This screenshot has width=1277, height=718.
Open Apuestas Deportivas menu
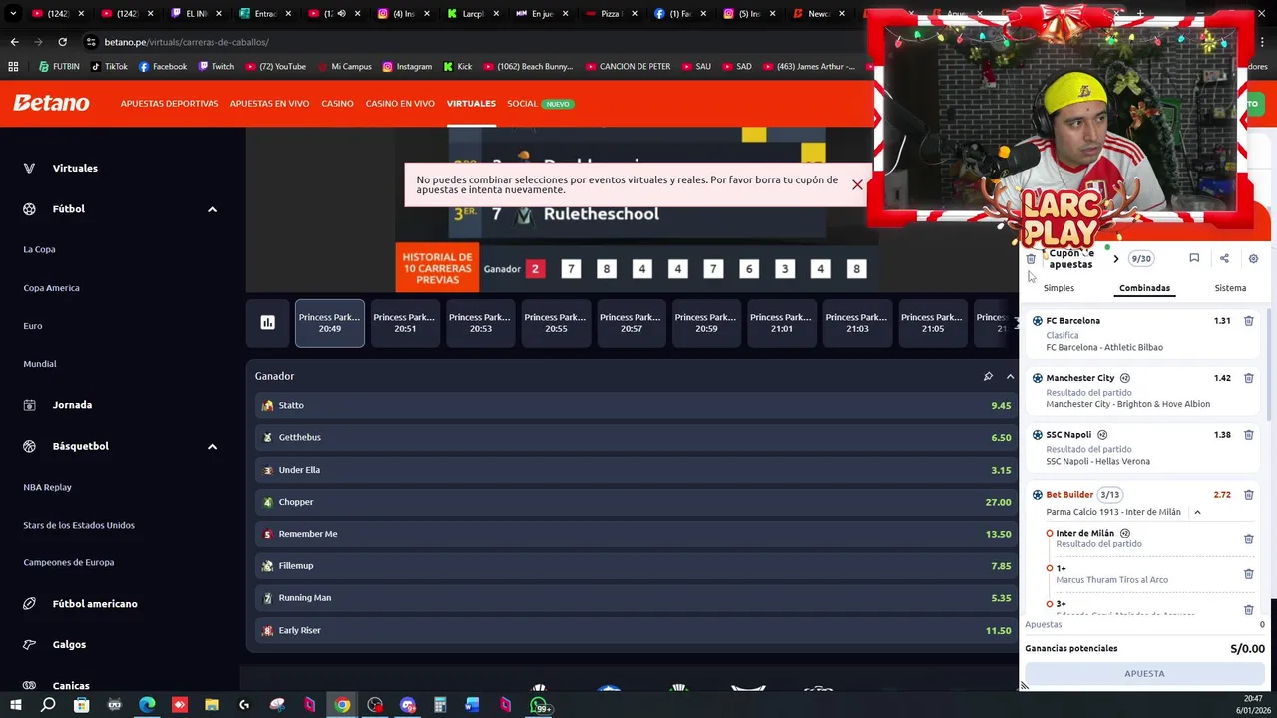[x=170, y=104]
